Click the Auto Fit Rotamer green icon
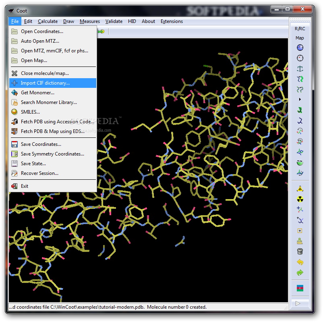Image resolution: width=323 pixels, height=322 pixels. click(x=300, y=110)
